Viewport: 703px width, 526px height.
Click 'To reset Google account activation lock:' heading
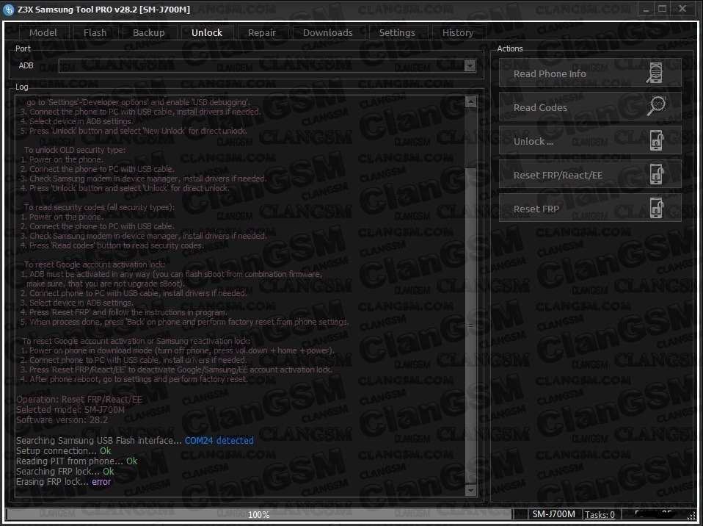95,264
